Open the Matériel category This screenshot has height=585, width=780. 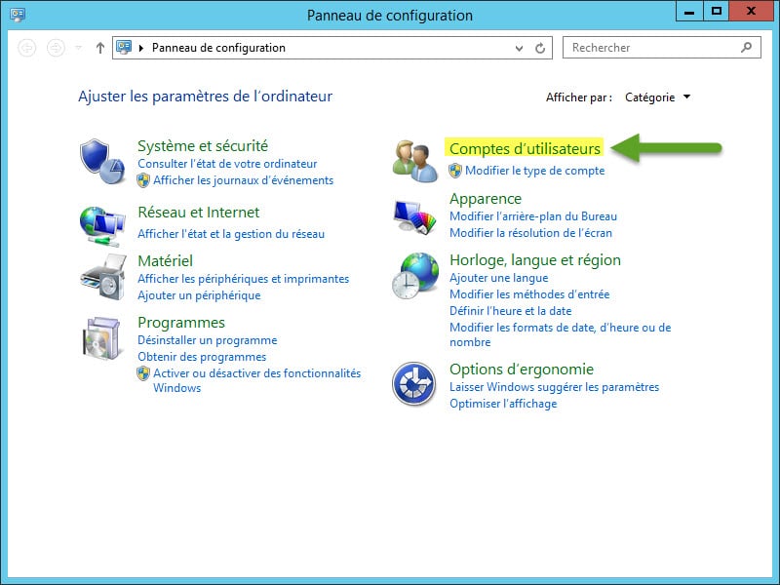[165, 260]
